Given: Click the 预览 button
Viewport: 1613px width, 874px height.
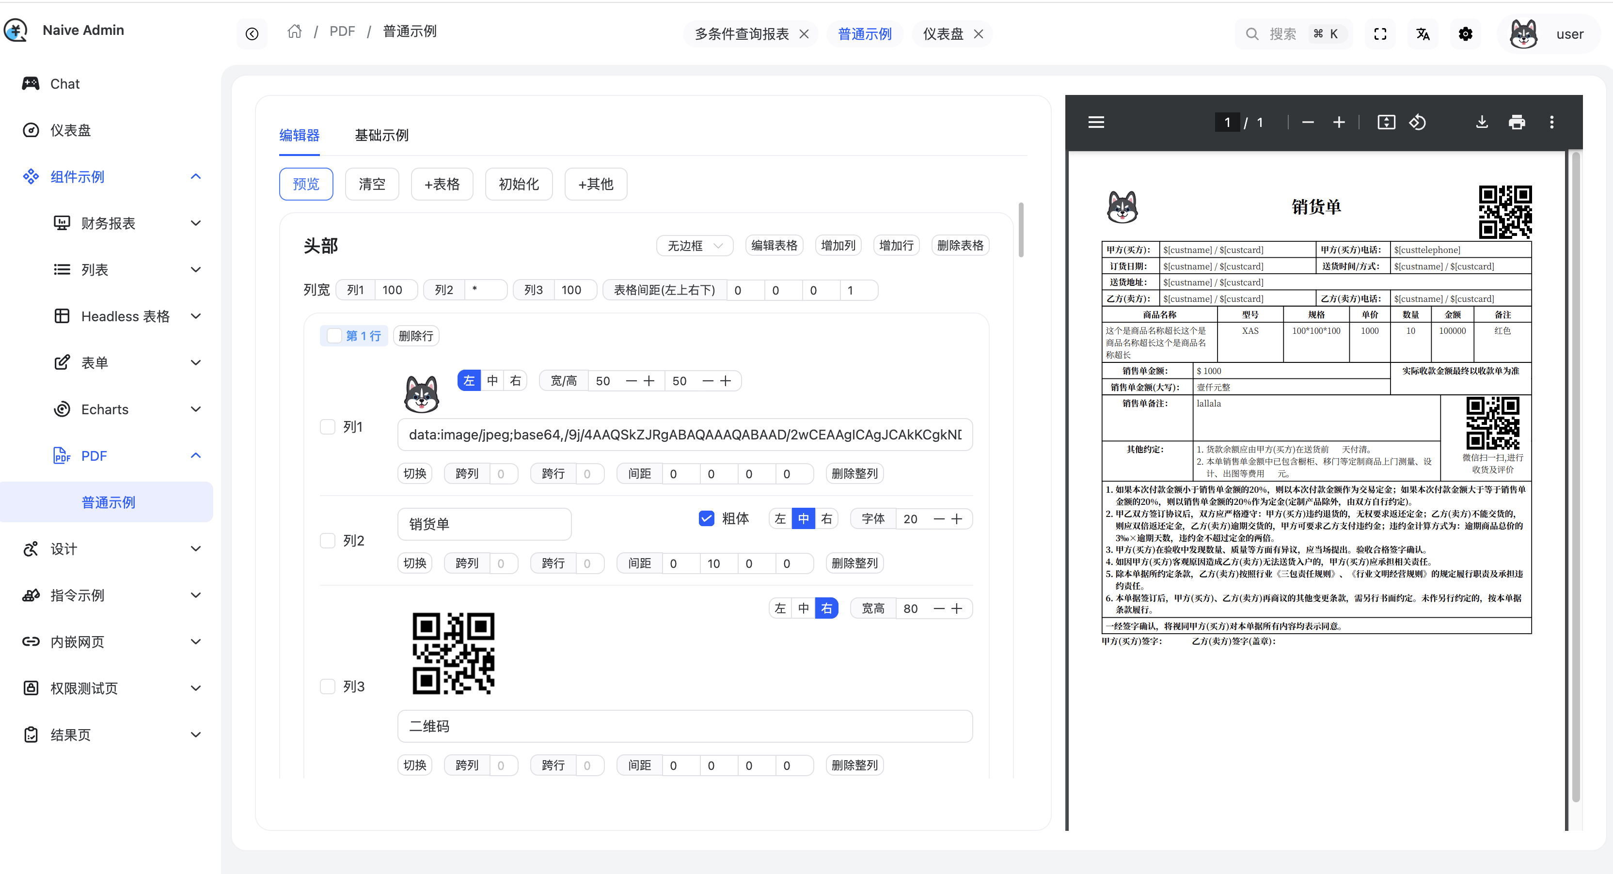Looking at the screenshot, I should click(305, 184).
